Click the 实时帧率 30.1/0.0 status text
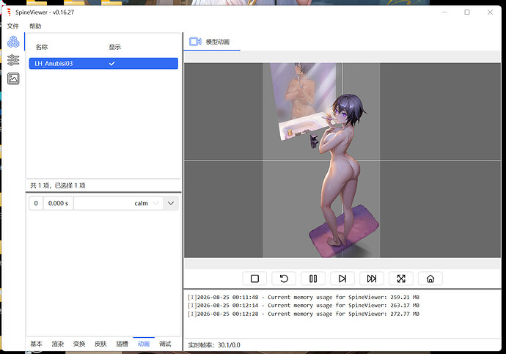Viewport: 506px width, 354px height. pos(214,345)
